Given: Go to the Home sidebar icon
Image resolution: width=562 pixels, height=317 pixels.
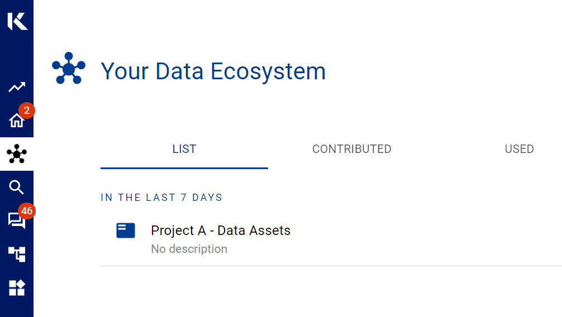Looking at the screenshot, I should pos(16,121).
